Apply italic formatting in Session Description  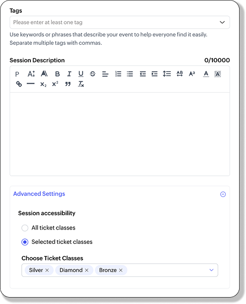[69, 74]
